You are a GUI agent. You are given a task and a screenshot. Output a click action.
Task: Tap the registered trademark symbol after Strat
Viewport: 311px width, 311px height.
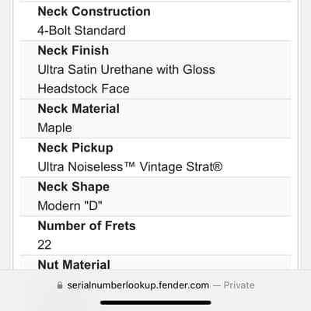[x=218, y=166]
